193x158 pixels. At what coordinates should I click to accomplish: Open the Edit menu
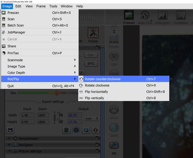(x=18, y=6)
